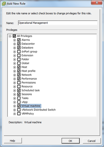Uncheck the Host profile checkbox
Screen dimensions: 104x147
click(19, 71)
